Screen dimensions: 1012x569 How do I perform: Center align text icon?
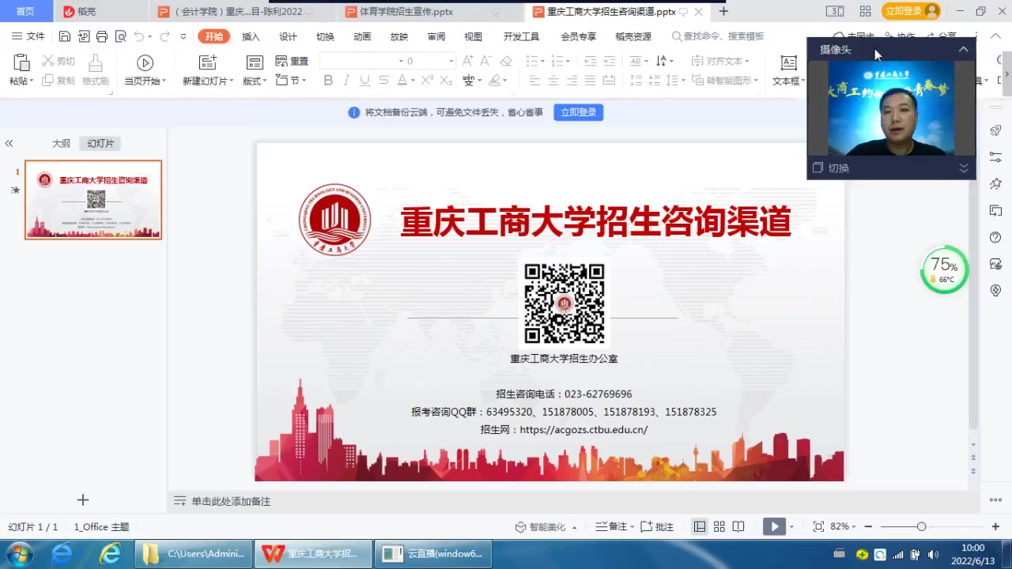[x=553, y=80]
